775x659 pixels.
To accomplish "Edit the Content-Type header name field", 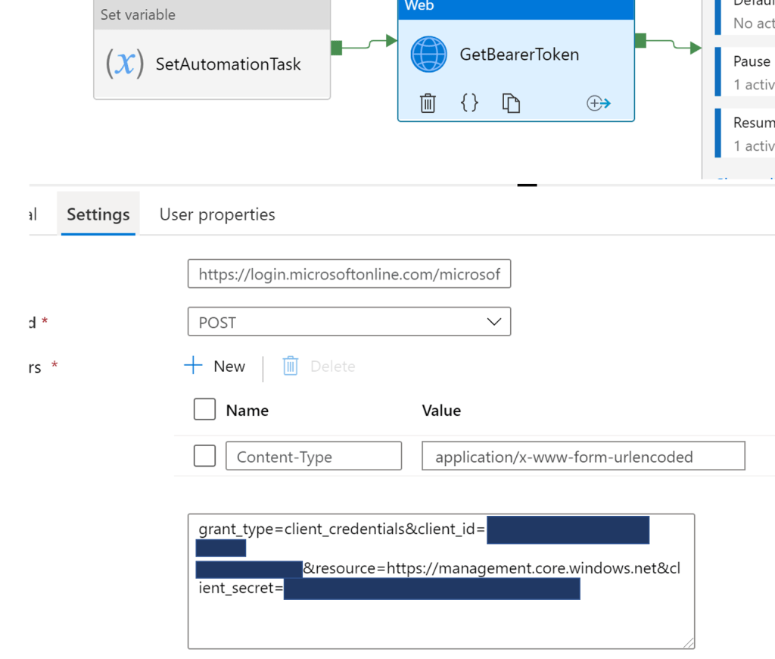I will pyautogui.click(x=313, y=457).
